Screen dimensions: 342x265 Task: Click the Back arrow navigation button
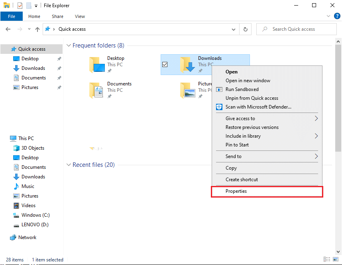coord(8,29)
